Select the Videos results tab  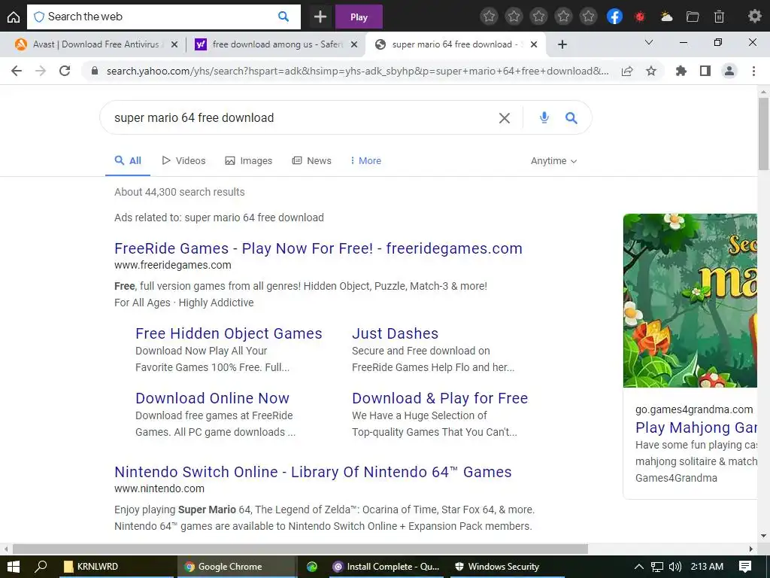pyautogui.click(x=183, y=161)
